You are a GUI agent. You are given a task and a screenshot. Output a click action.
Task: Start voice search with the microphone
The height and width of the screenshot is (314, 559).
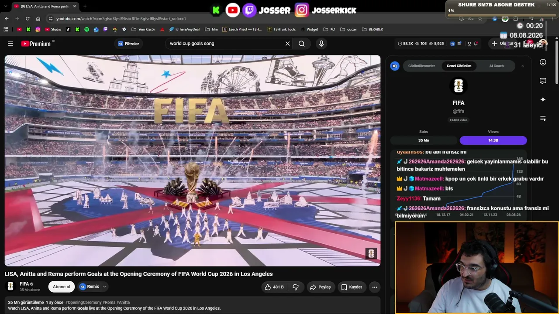point(321,44)
